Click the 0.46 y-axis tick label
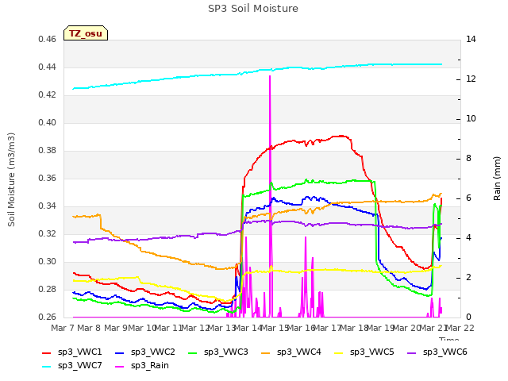508x381 pixels. [x=48, y=39]
